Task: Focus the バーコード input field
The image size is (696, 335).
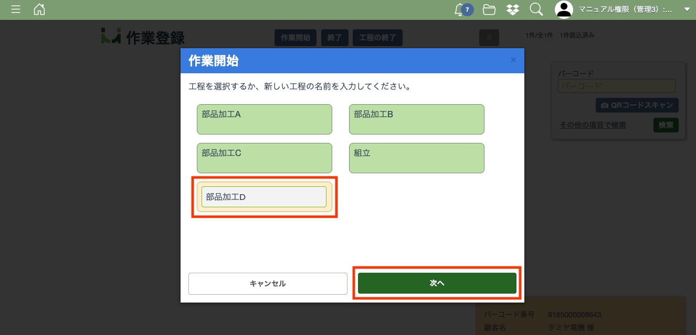Action: (616, 86)
